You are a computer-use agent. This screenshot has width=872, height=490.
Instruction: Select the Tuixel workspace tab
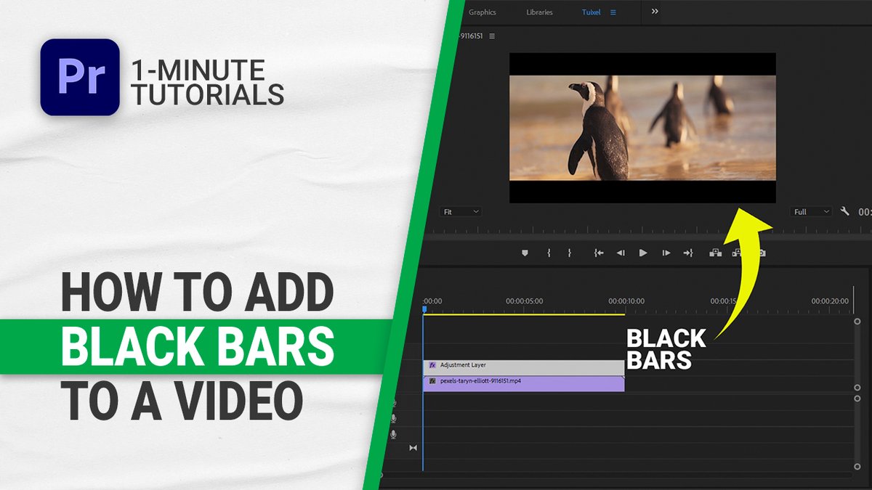point(592,12)
